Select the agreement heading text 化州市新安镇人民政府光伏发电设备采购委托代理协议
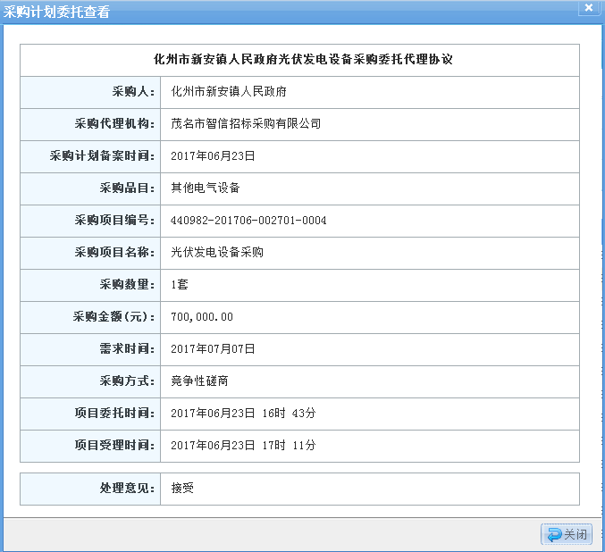Viewport: 605px width, 552px height. click(299, 60)
